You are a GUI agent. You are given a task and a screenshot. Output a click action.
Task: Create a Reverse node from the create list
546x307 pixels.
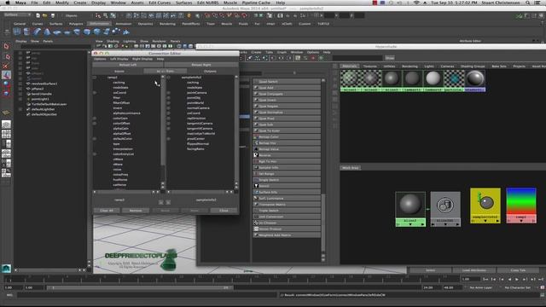287,155
